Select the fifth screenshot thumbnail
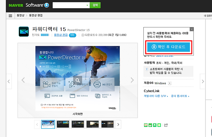The width and height of the screenshot is (212, 137). point(107,124)
